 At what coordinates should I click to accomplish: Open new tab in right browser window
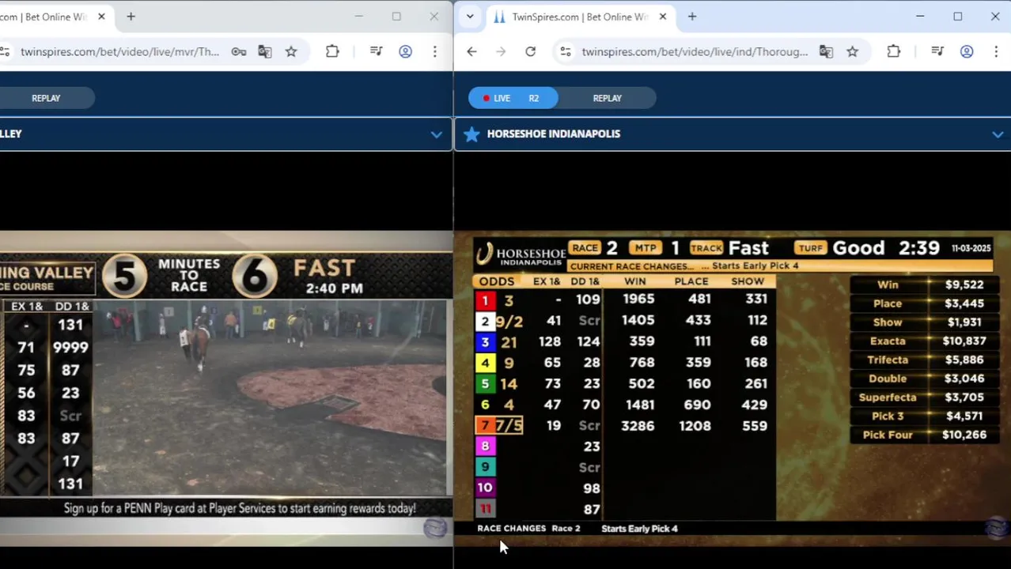(692, 17)
